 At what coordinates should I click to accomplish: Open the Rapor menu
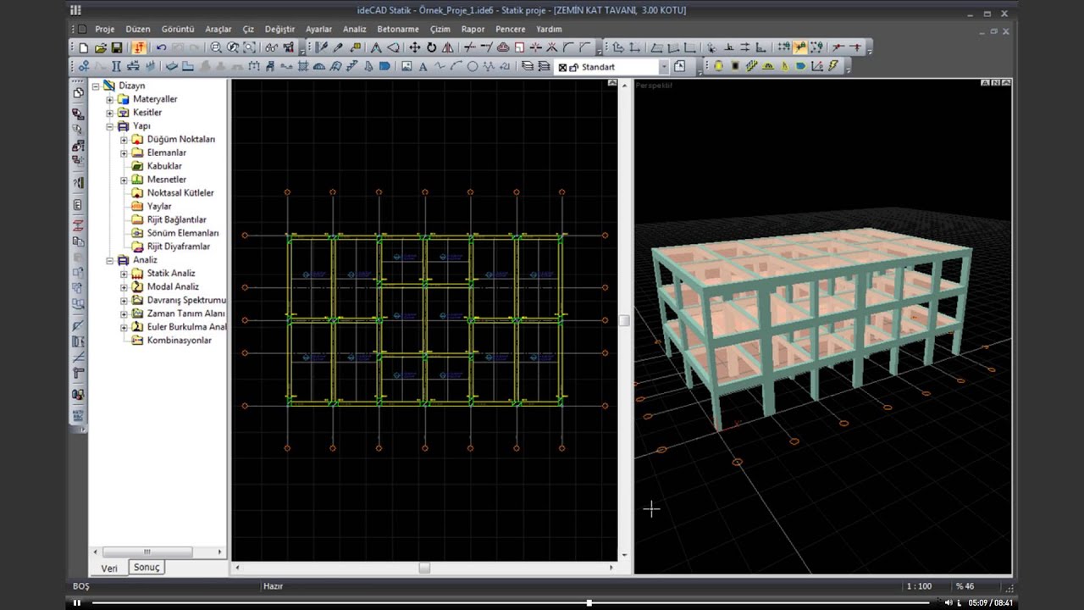point(473,29)
